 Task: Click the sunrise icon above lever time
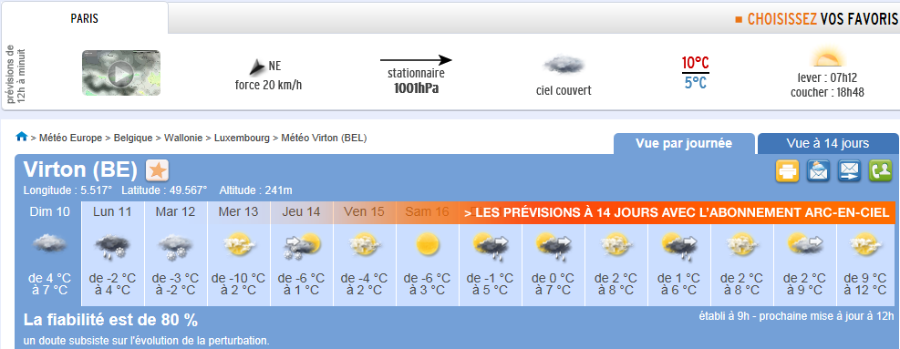click(827, 59)
